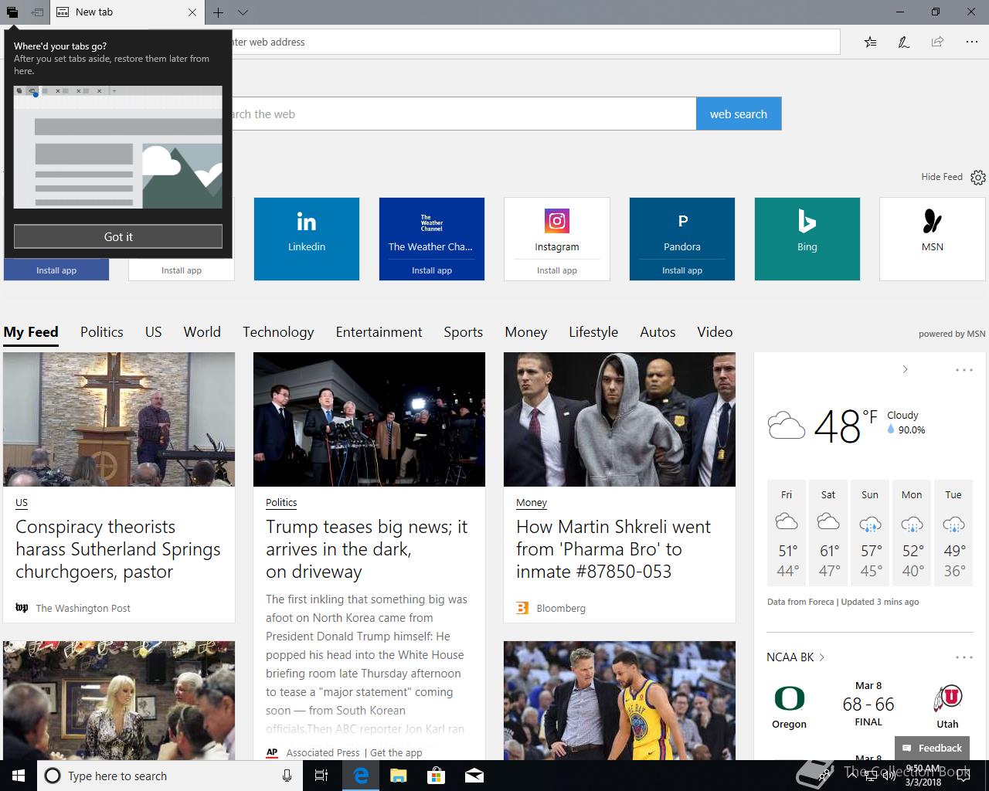Open The Weather Channel tile
989x791 pixels.
(x=432, y=228)
